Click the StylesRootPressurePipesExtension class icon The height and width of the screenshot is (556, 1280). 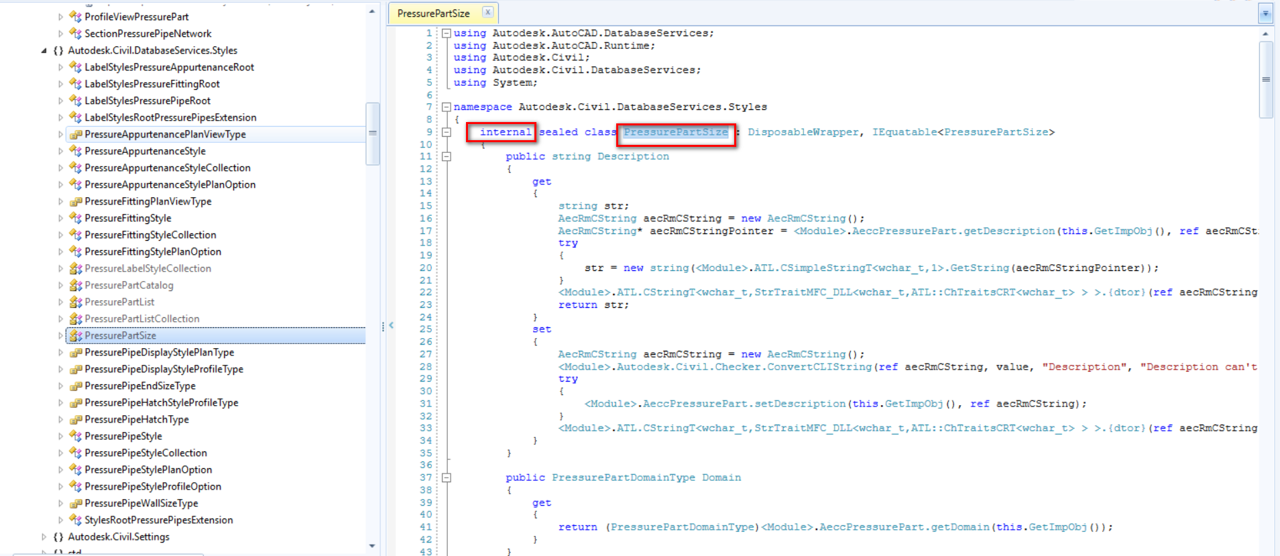click(75, 520)
